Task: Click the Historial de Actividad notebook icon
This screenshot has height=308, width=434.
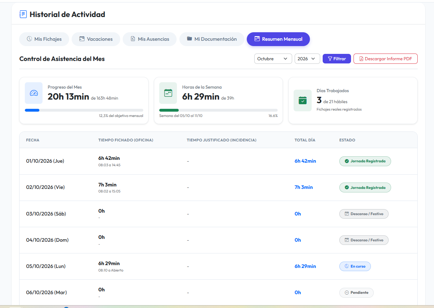Action: 23,15
